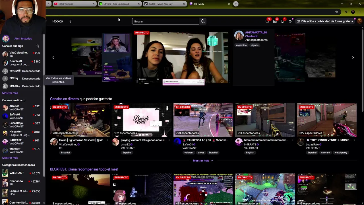
Task: Open N4RRATE thumbnail with 911 espectadores
Action: point(265,120)
